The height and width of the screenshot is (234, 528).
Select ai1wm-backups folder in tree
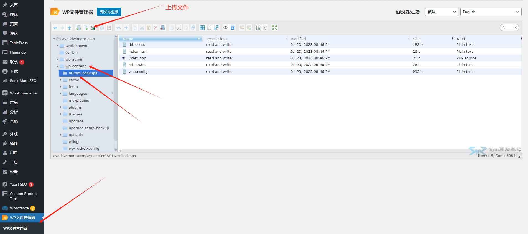(86, 73)
